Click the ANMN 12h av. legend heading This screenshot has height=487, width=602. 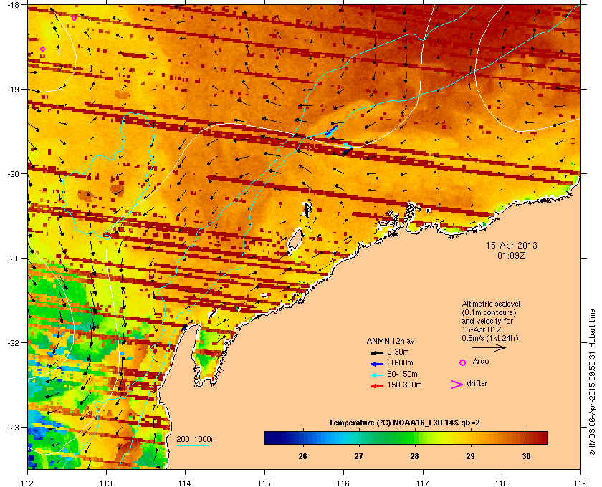pos(391,341)
